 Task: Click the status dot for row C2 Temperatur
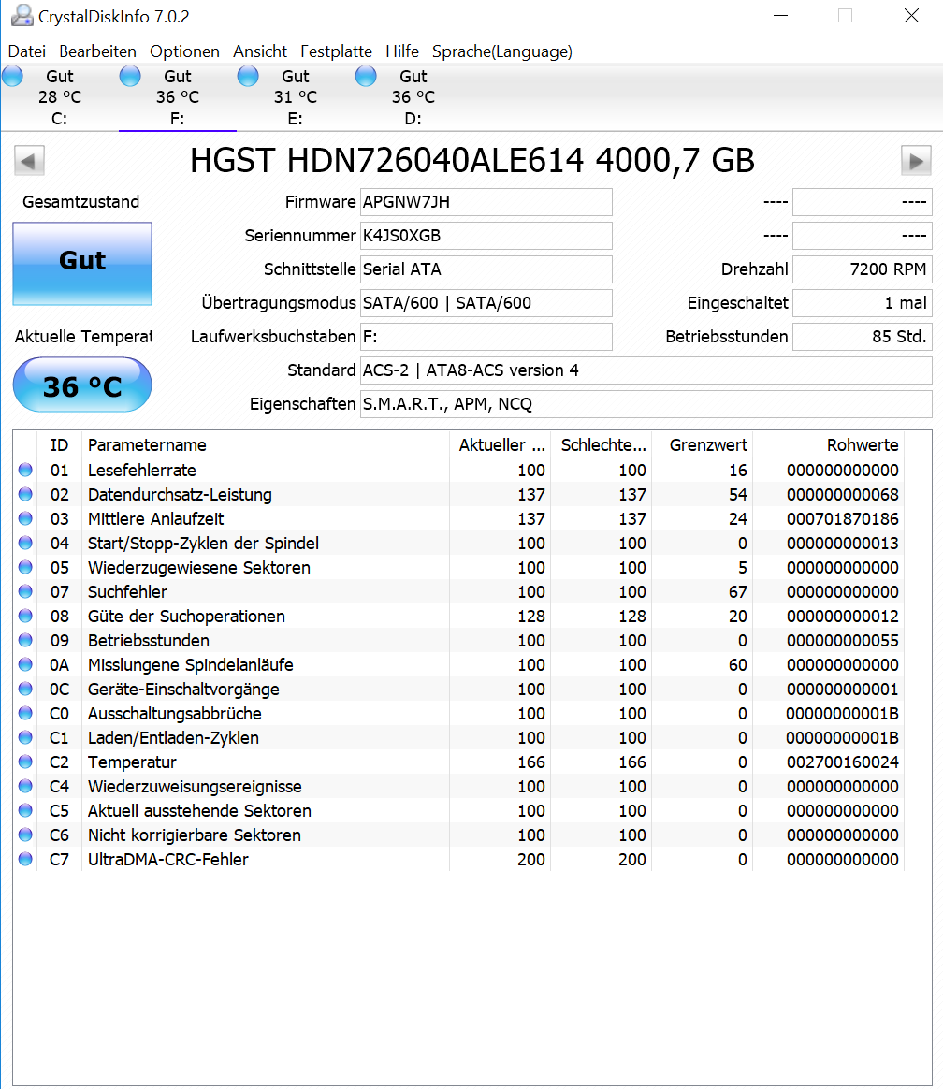point(25,762)
